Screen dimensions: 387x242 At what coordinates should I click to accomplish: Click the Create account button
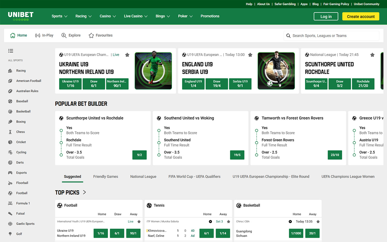pos(361,16)
